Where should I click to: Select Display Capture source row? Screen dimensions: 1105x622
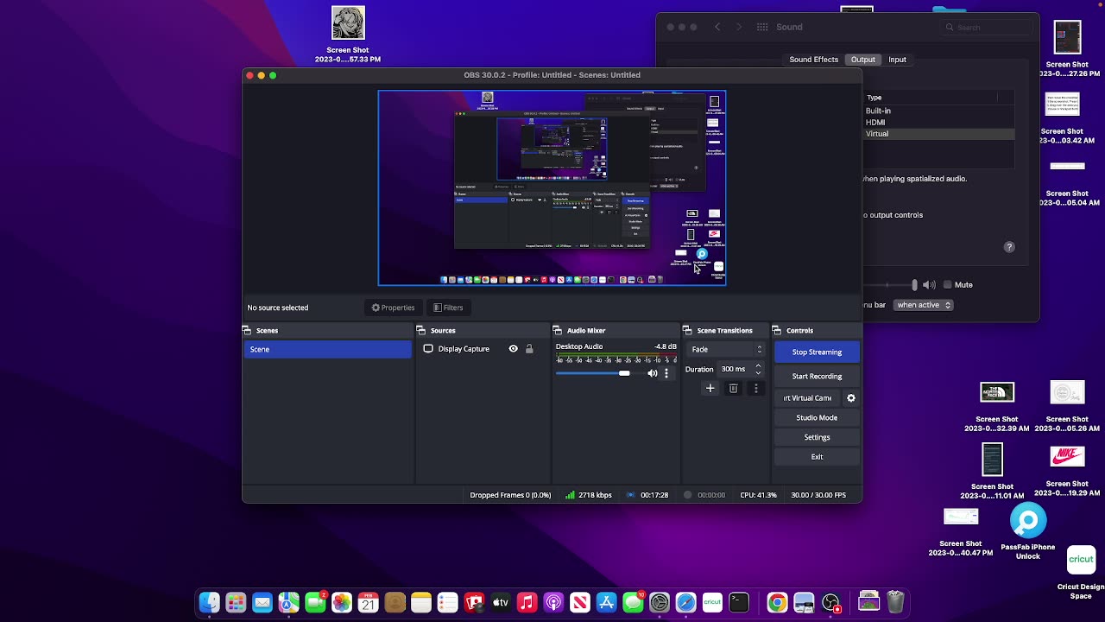click(483, 349)
